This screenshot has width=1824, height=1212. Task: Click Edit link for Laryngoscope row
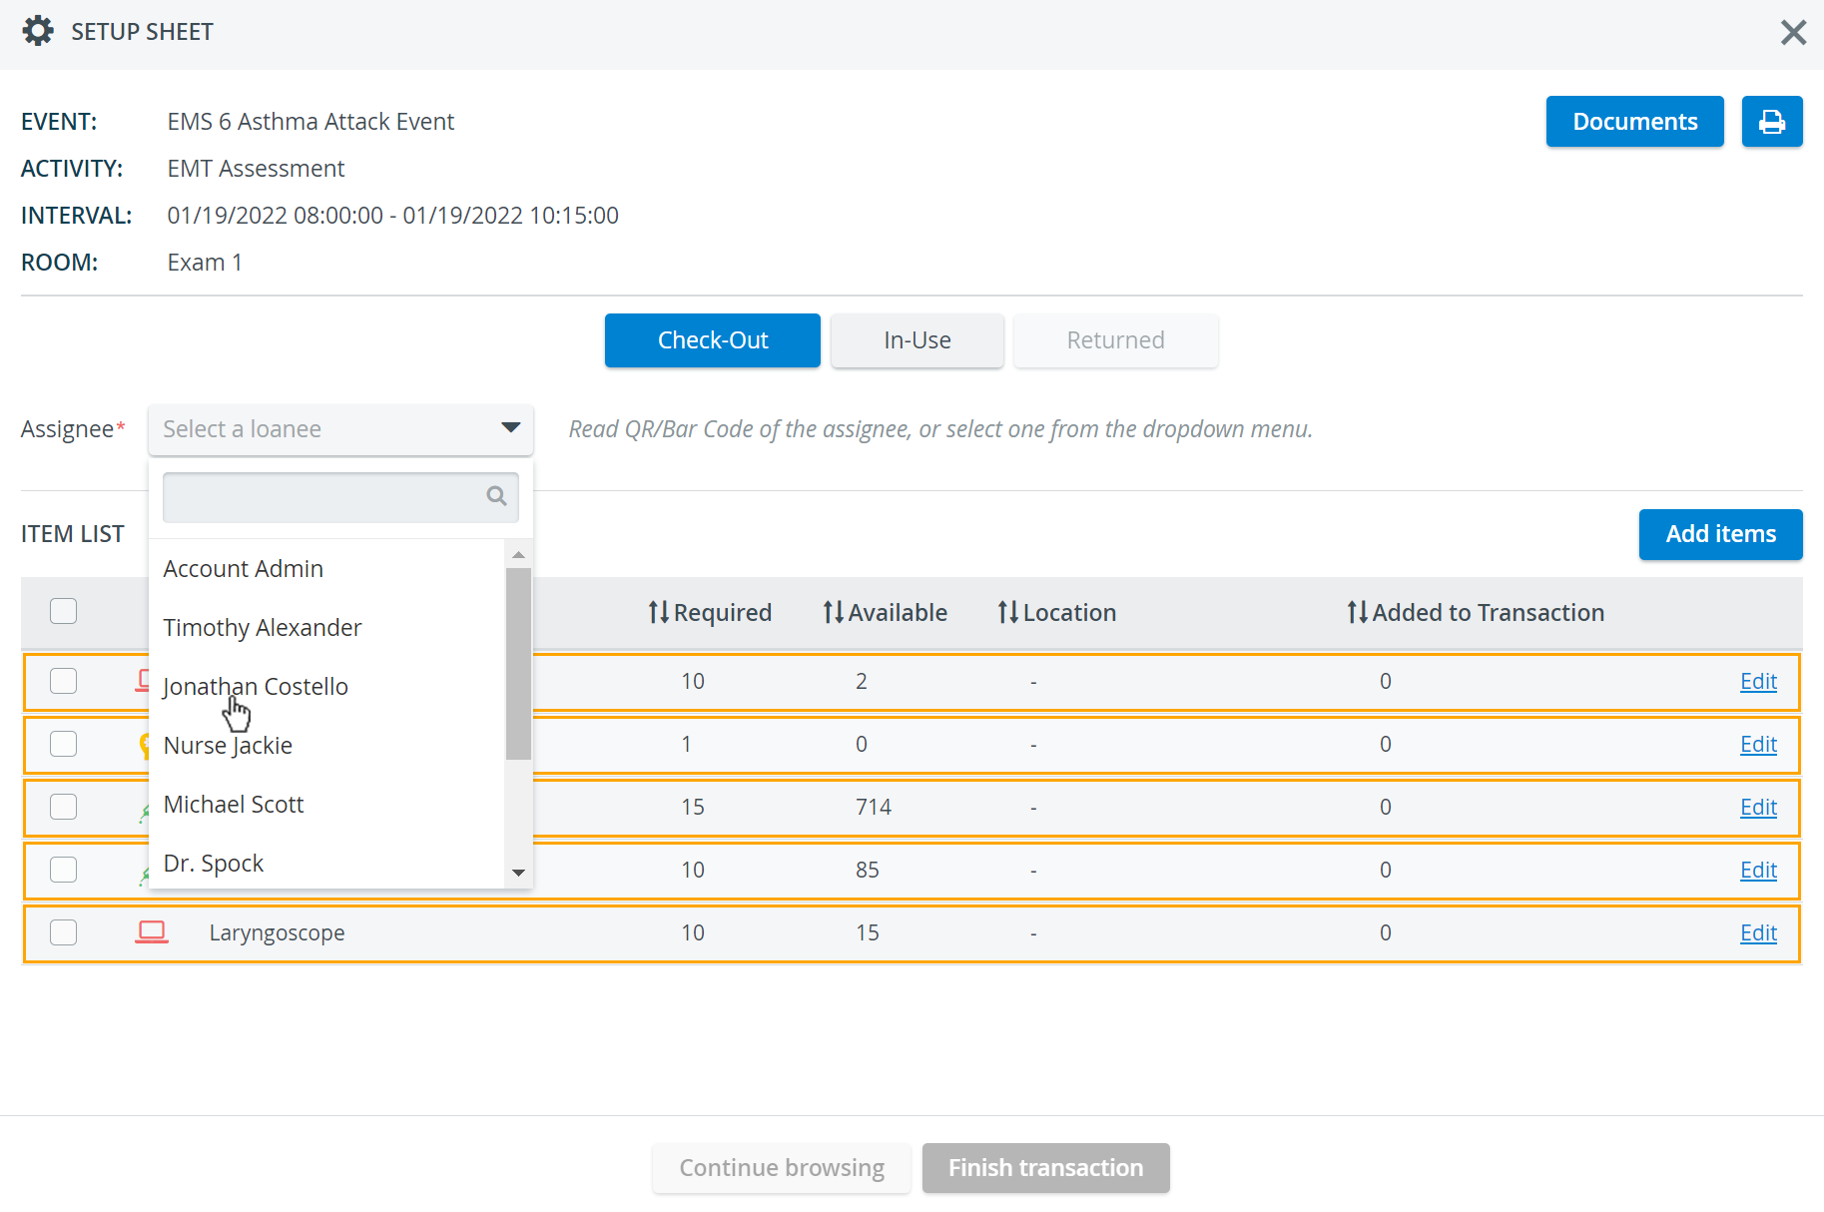pyautogui.click(x=1758, y=932)
